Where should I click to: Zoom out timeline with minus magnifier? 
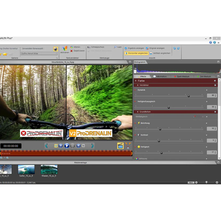[7, 158]
